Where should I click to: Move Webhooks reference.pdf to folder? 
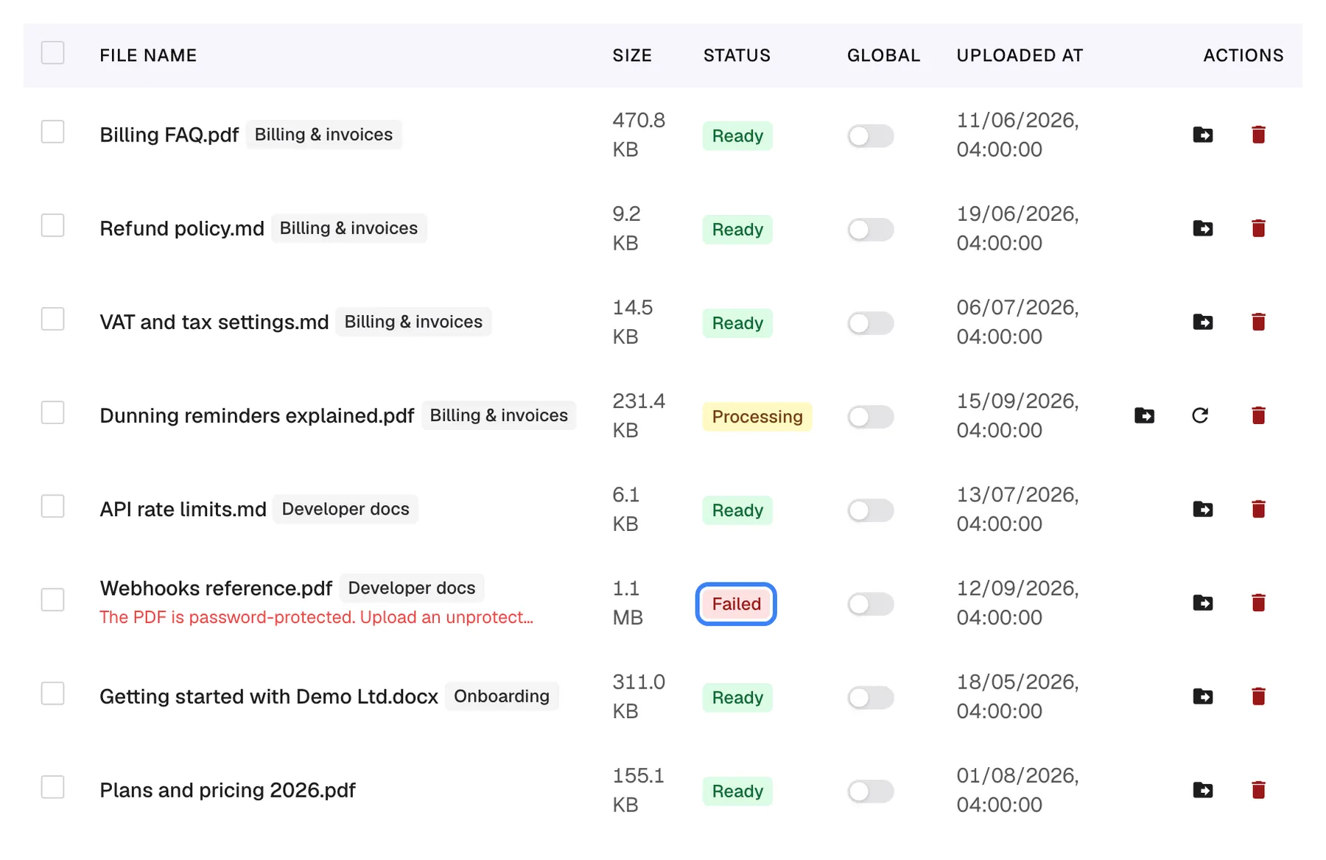1202,603
